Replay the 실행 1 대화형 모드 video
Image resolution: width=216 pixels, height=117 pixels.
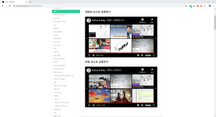click(x=89, y=55)
